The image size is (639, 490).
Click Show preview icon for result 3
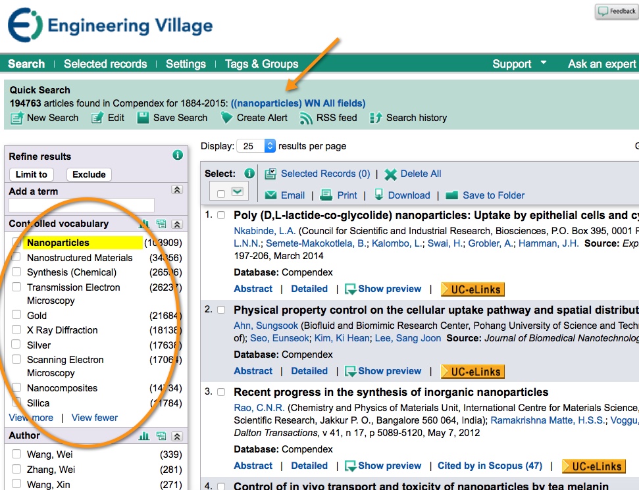pyautogui.click(x=351, y=466)
